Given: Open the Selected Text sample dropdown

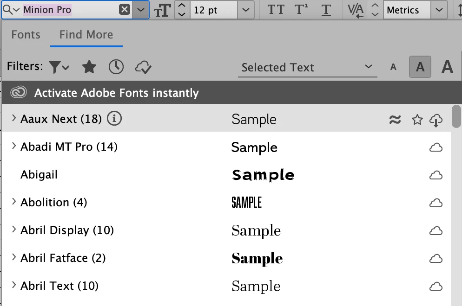Looking at the screenshot, I should [307, 68].
